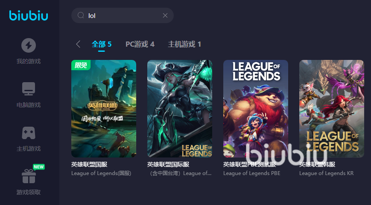The width and height of the screenshot is (371, 205).
Task: Go back with the left chevron
Action: pos(78,44)
